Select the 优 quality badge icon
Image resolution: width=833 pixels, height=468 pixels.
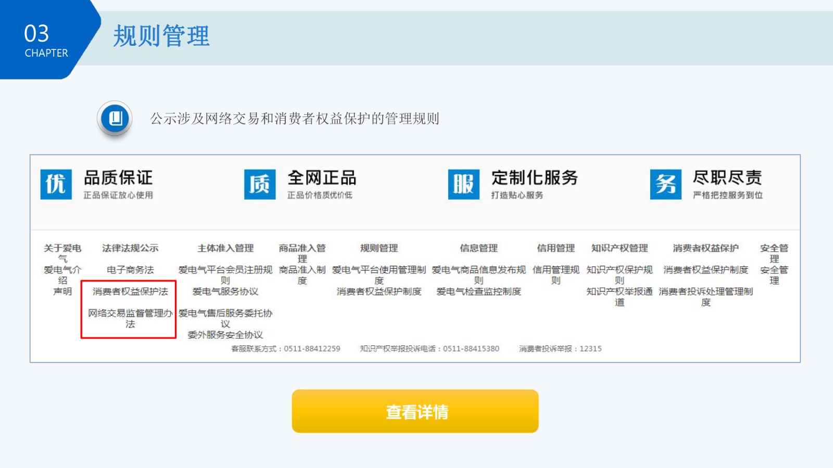pos(56,185)
